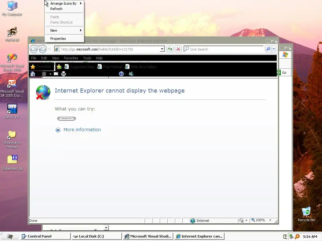Select the Microsoft Visual J# 2005 Express desktop icon
Image resolution: width=322 pixels, height=241 pixels.
[12, 88]
